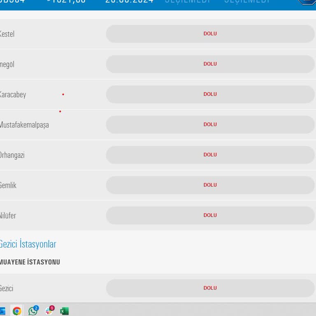316x316 pixels.
Task: Click the DOLU button for İnegöl
Action: coord(210,64)
